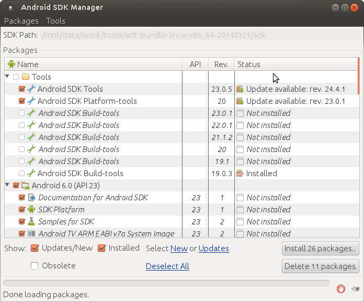This screenshot has width=364, height=302.
Task: Open the Tools menu in the menu bar
Action: (55, 21)
